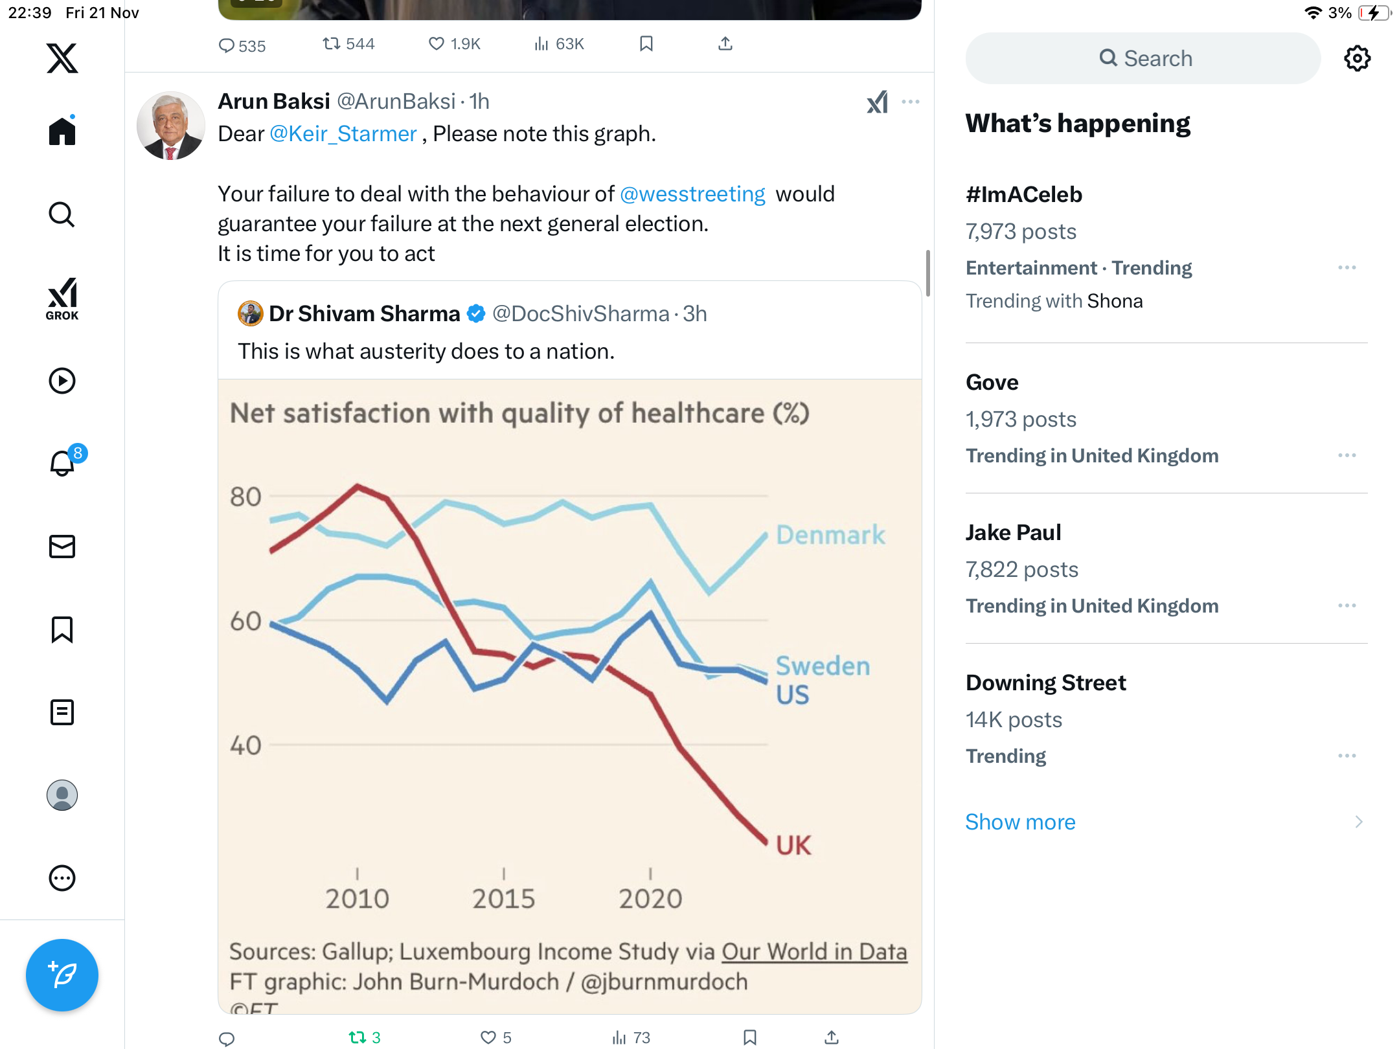1399x1049 pixels.
Task: Open direct messages envelope icon
Action: pyautogui.click(x=62, y=547)
